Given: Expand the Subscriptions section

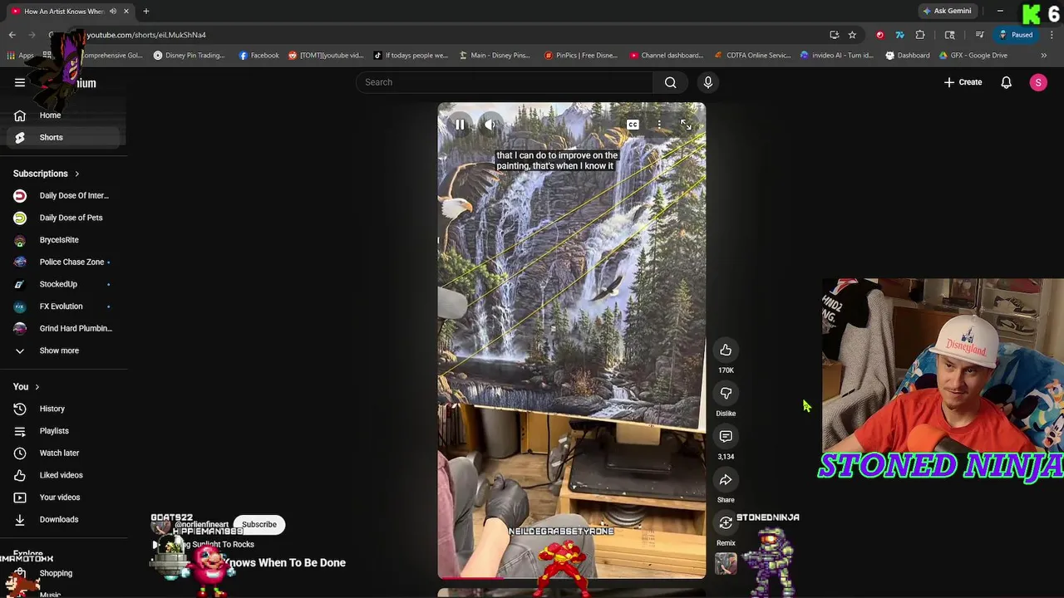Looking at the screenshot, I should coord(46,174).
